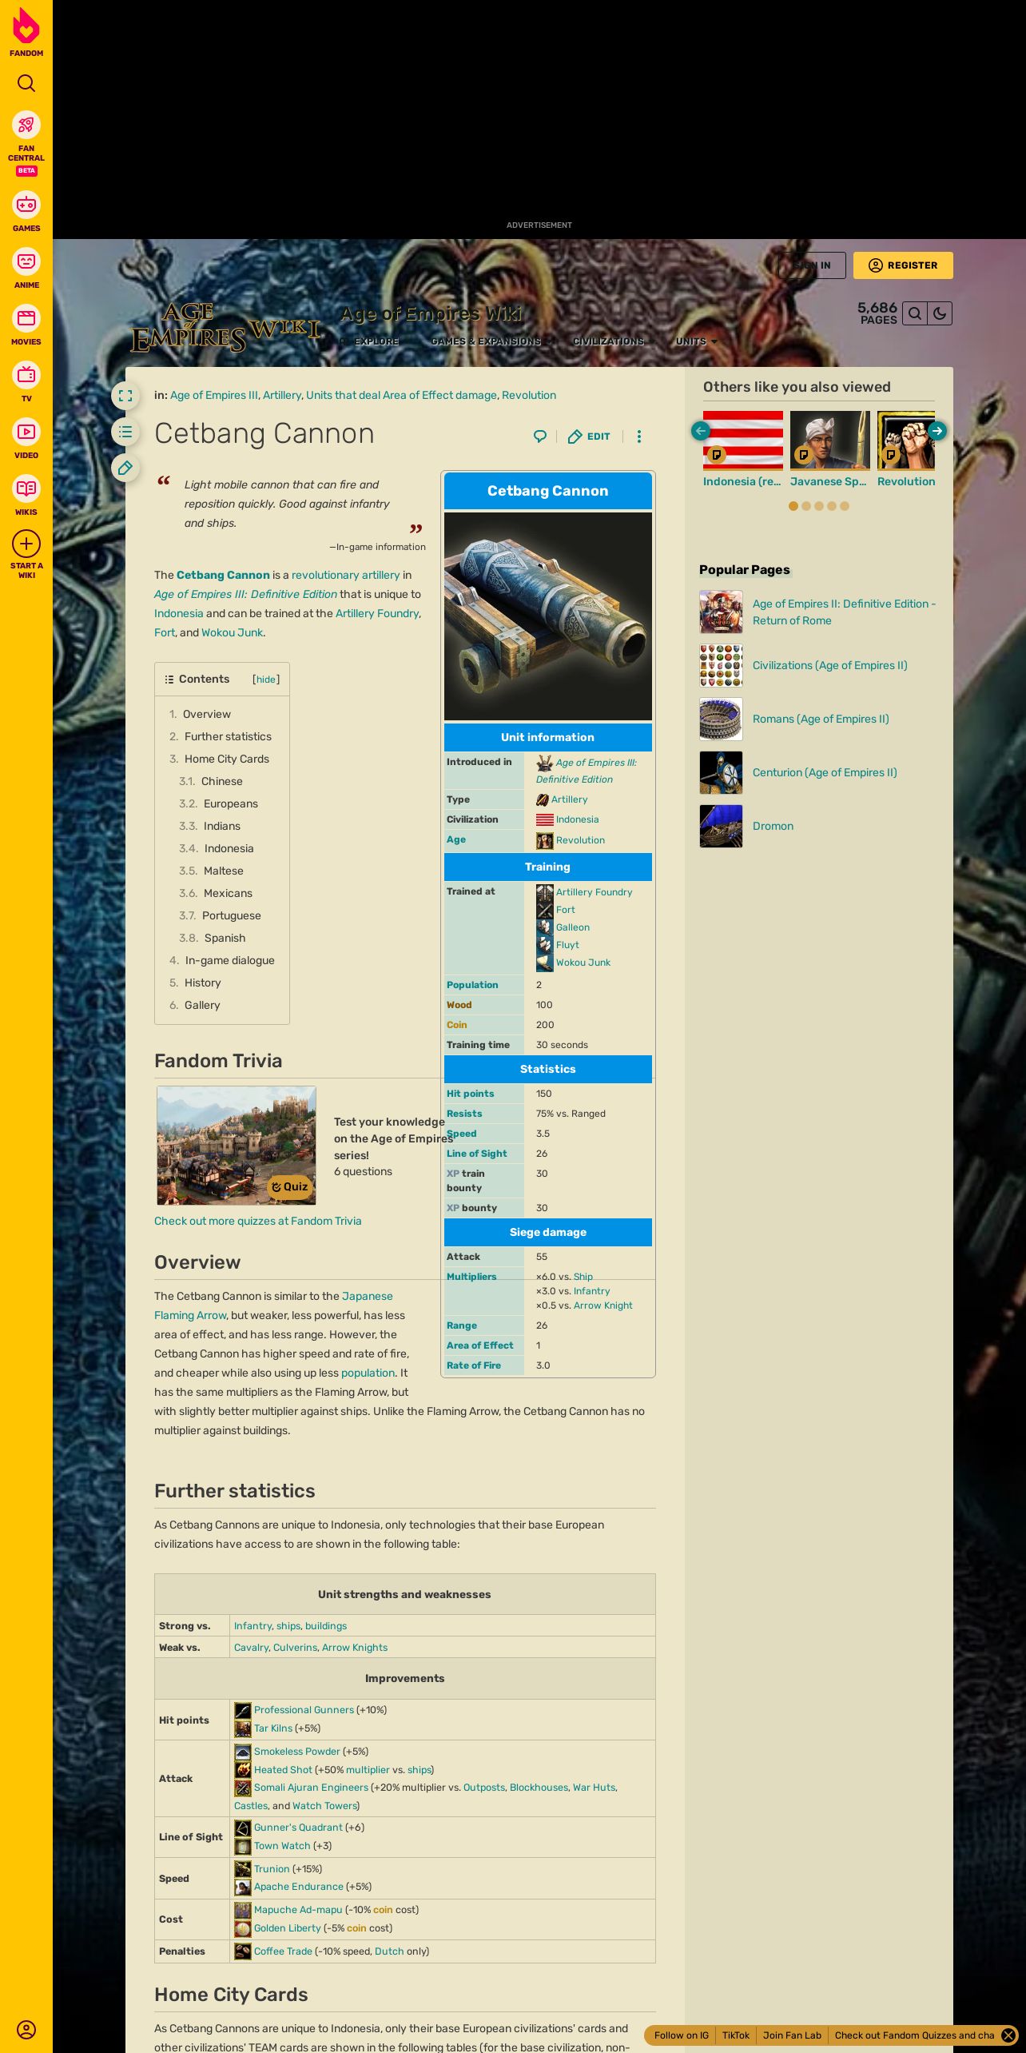Open the Artillery category link at top

[x=282, y=395]
